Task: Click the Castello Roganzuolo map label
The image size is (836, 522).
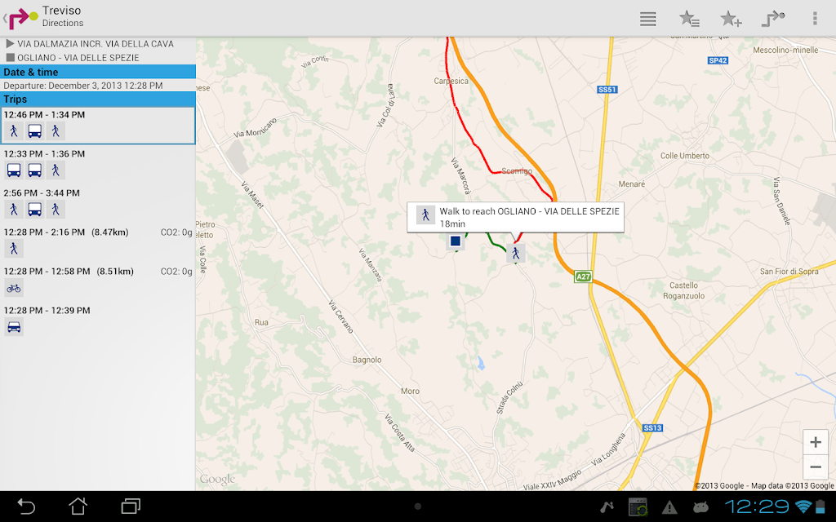Action: pos(683,290)
